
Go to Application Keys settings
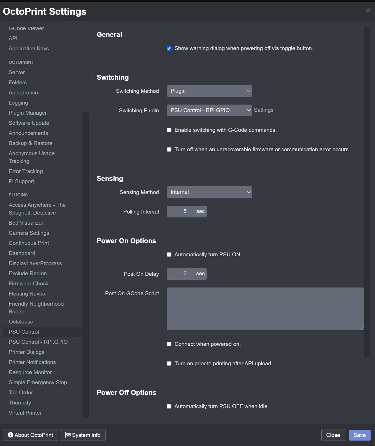point(29,49)
